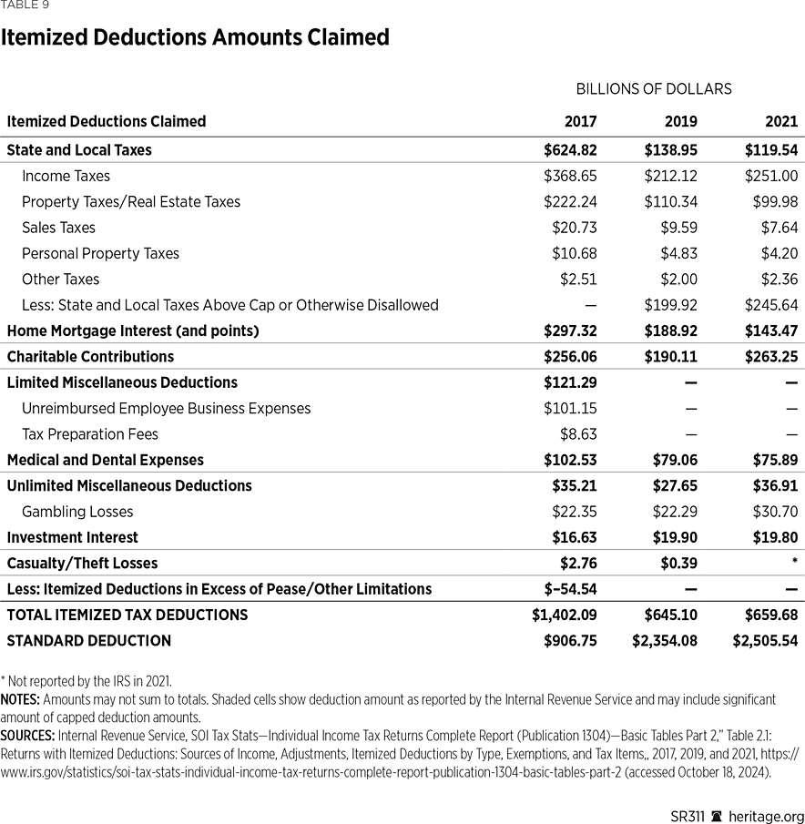Click the Charitable Contributions row label
Image resolution: width=805 pixels, height=824 pixels.
coord(90,357)
